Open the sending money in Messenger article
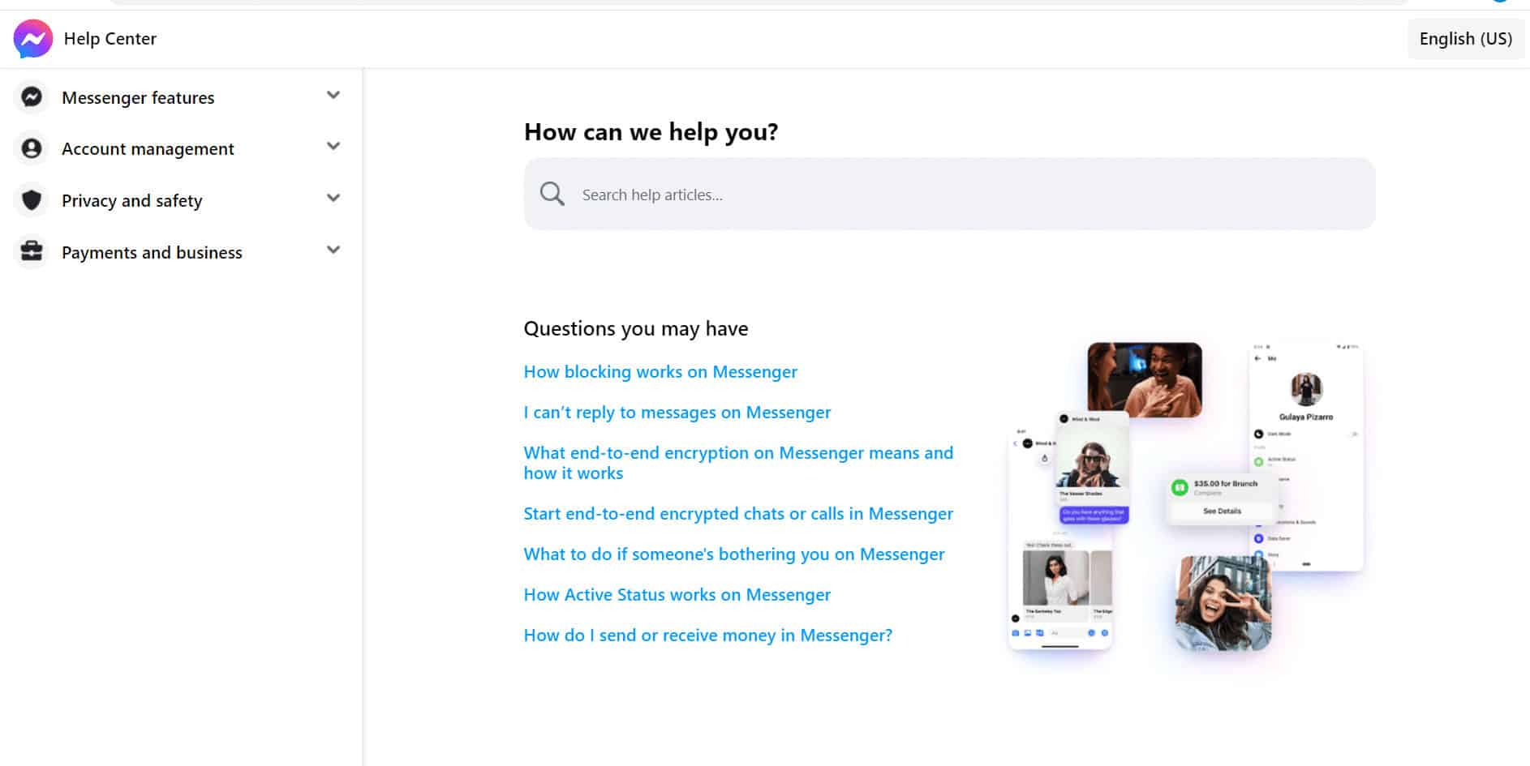The width and height of the screenshot is (1530, 766). pyautogui.click(x=707, y=635)
